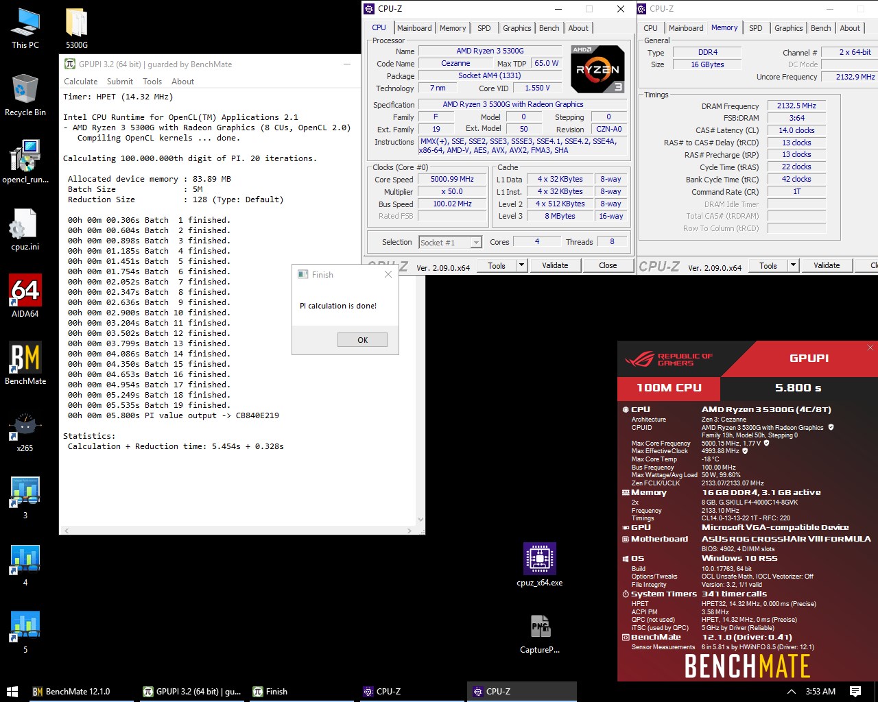Open the notification center icon in taskbar
878x702 pixels.
[855, 692]
